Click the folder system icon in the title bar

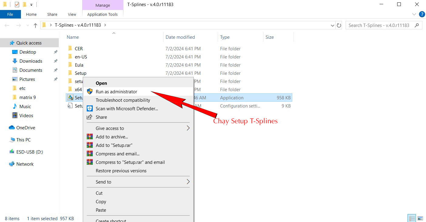click(5, 4)
